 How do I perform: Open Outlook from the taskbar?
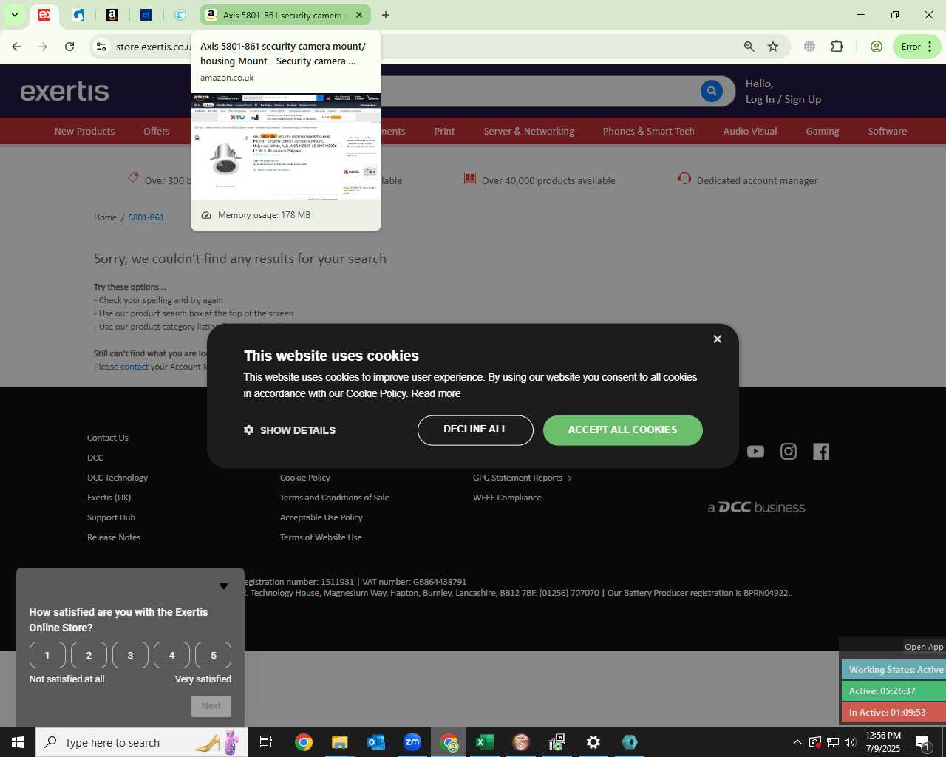click(376, 742)
